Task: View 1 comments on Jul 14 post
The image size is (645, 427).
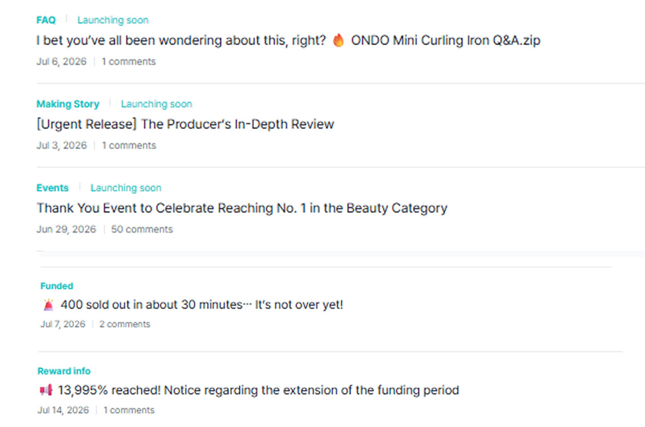Action: click(129, 410)
